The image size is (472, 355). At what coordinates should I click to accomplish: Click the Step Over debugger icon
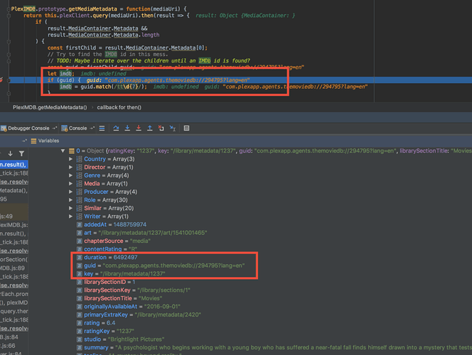click(x=114, y=129)
